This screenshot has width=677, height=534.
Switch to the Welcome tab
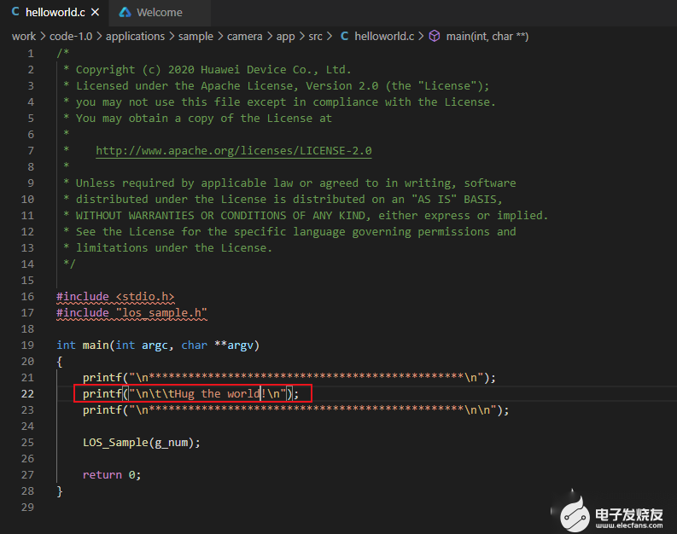click(x=159, y=12)
